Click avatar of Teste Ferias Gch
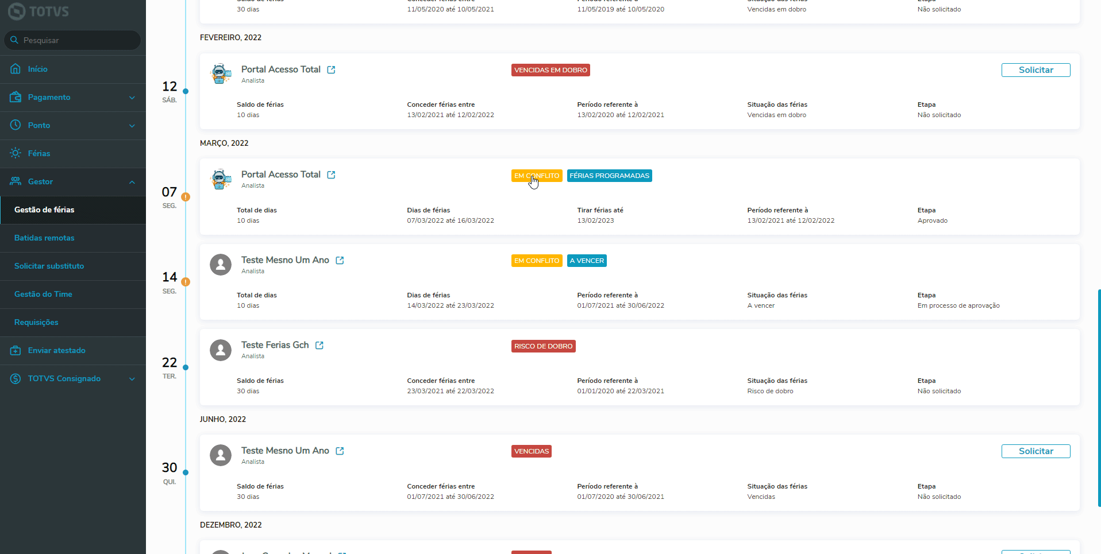This screenshot has height=554, width=1101. [221, 350]
